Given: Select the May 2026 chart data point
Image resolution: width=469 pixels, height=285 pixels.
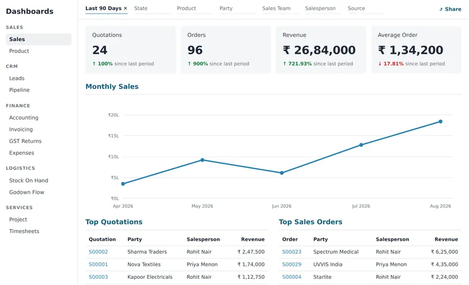Looking at the screenshot, I should pyautogui.click(x=202, y=160).
